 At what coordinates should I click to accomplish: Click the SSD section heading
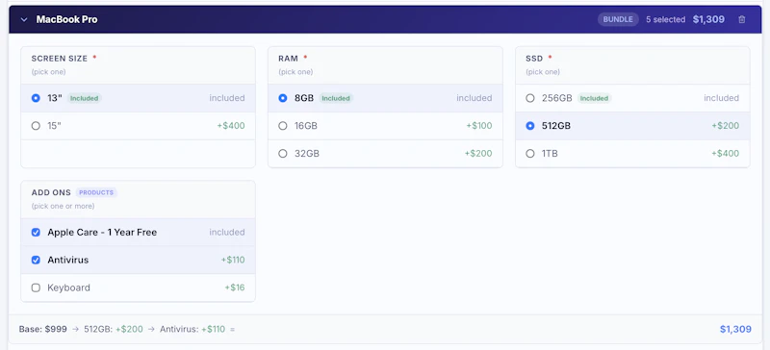point(534,59)
